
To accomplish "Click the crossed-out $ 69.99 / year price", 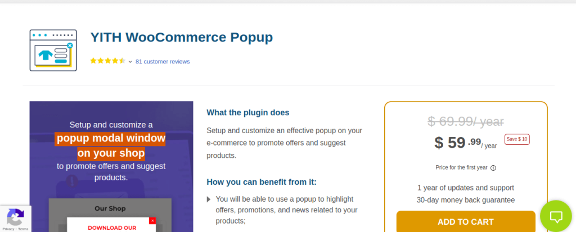I will click(465, 121).
